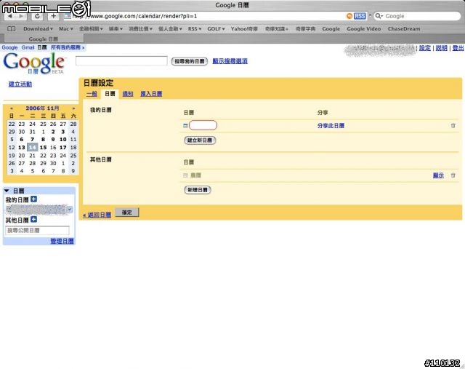Click the 建立活動 link
Screen dimensions: 465x369
coord(20,84)
